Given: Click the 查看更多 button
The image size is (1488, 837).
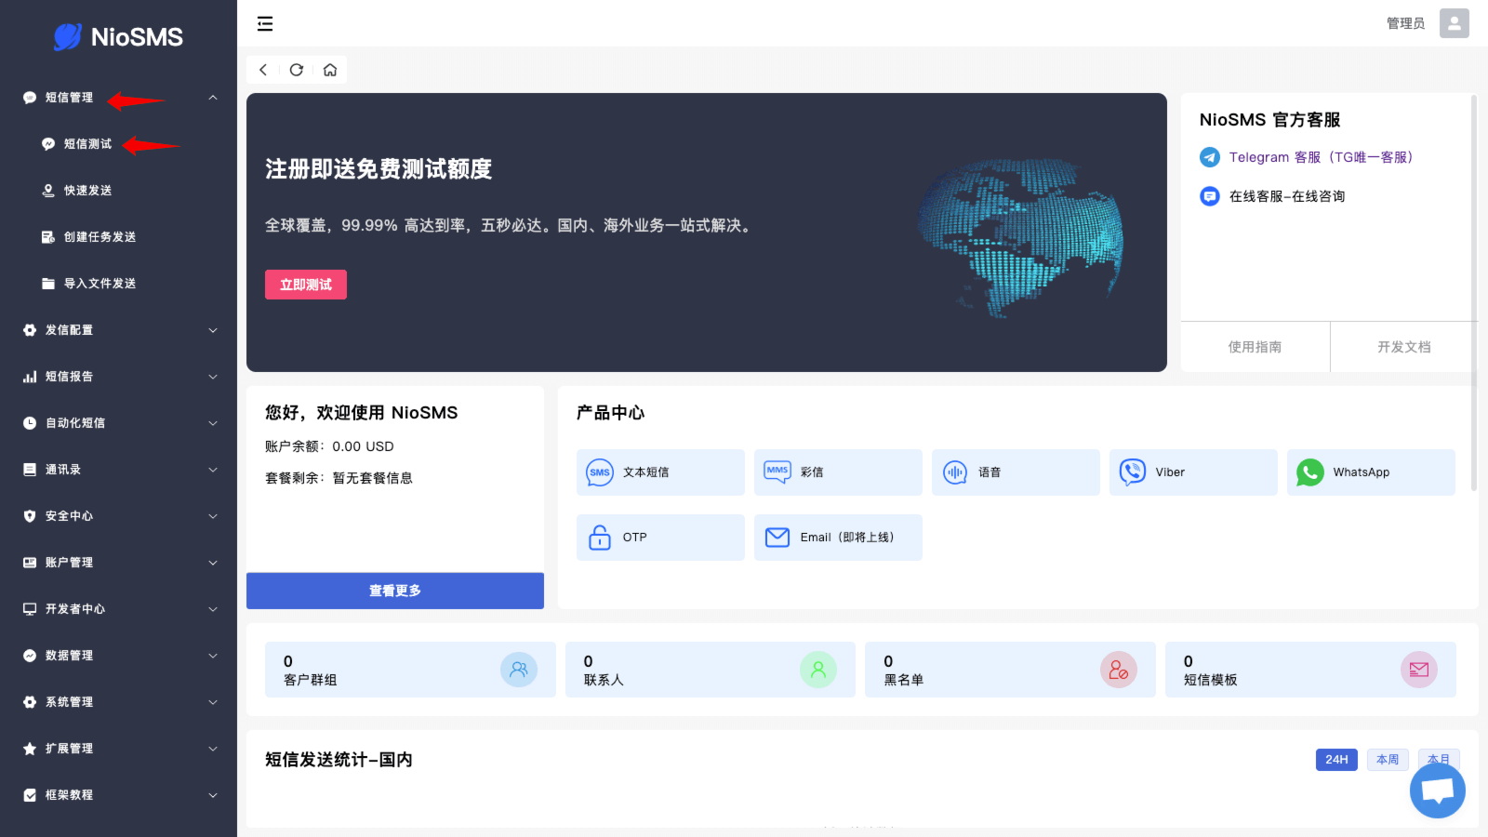Looking at the screenshot, I should click(395, 591).
